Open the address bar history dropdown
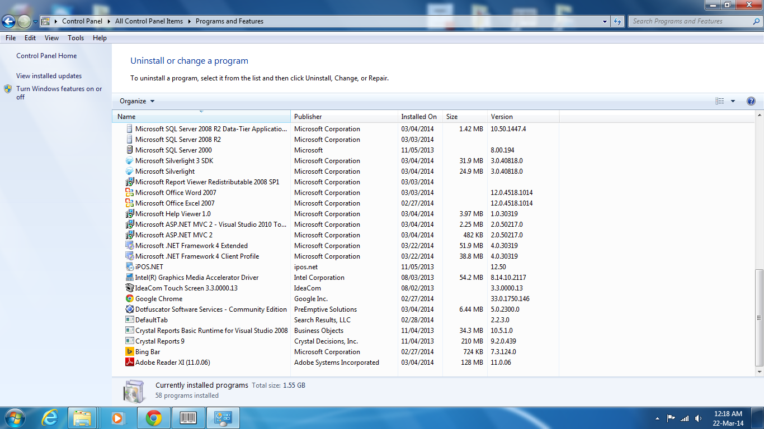Screen dimensions: 764x429 click(605, 21)
